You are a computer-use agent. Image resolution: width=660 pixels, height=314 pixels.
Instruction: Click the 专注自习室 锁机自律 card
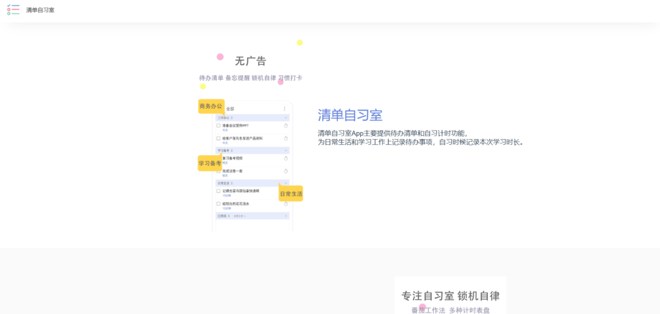[450, 296]
